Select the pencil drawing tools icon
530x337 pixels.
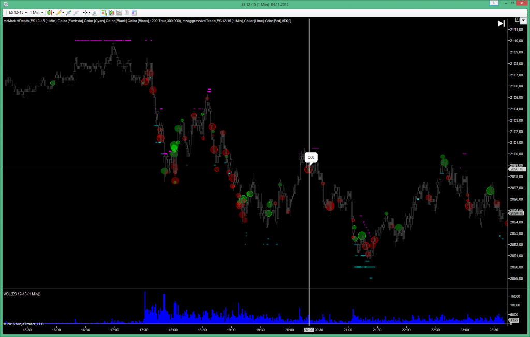click(x=59, y=12)
